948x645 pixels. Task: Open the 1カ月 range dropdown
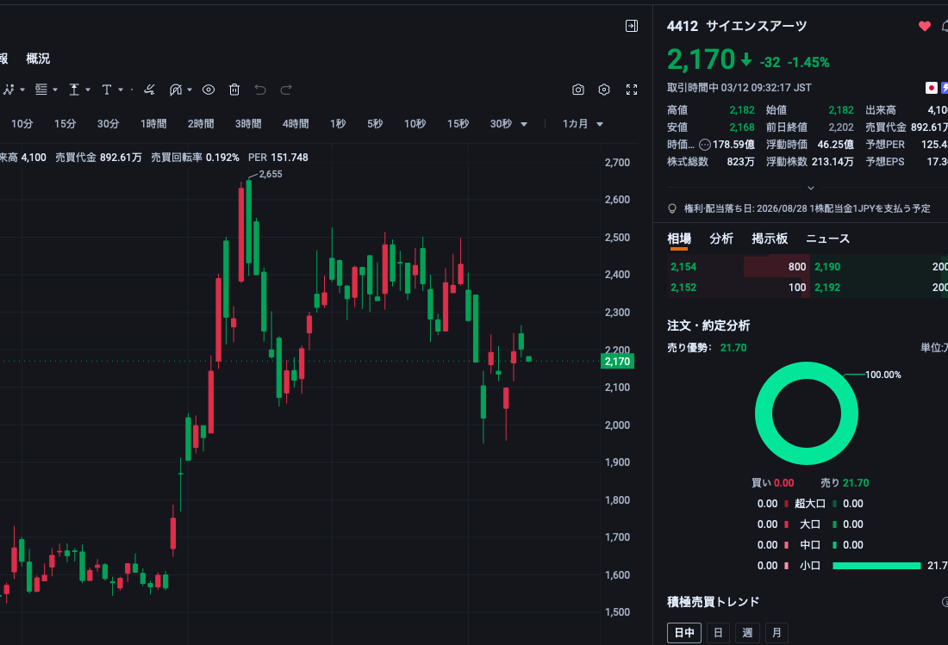tap(583, 124)
